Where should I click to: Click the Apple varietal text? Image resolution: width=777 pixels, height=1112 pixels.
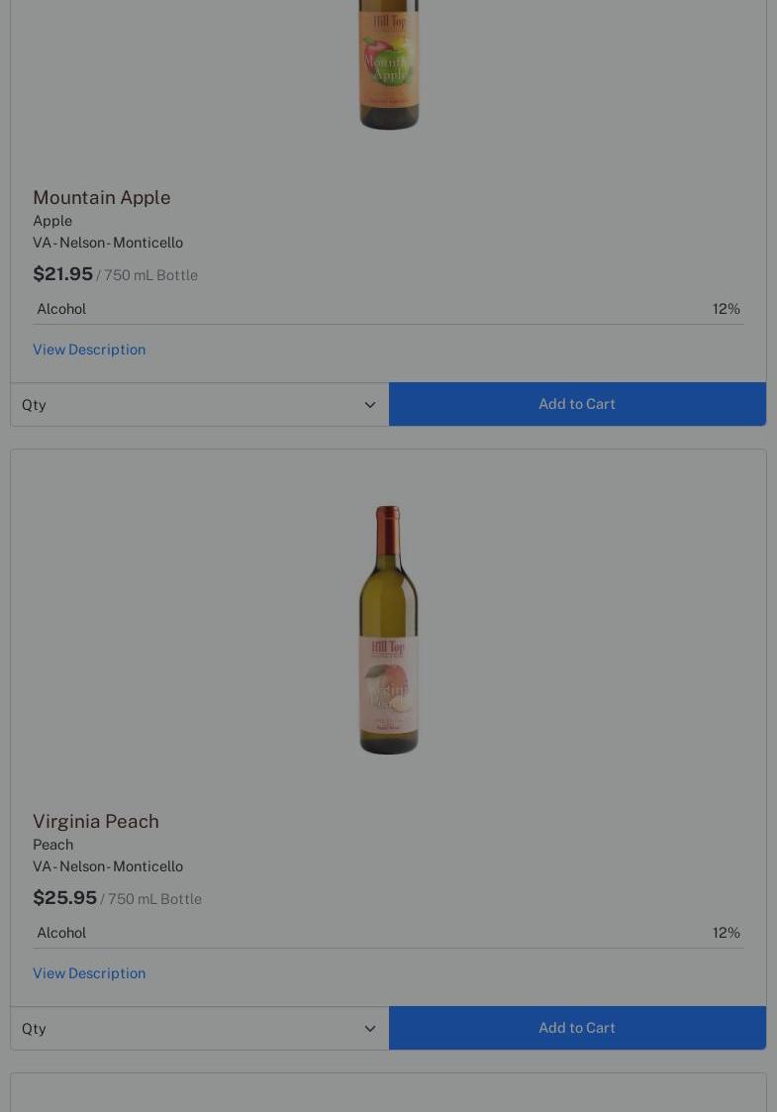52,221
